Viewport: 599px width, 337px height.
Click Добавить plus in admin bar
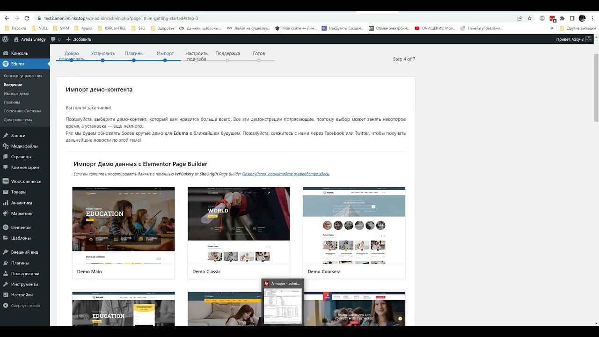pyautogui.click(x=69, y=39)
